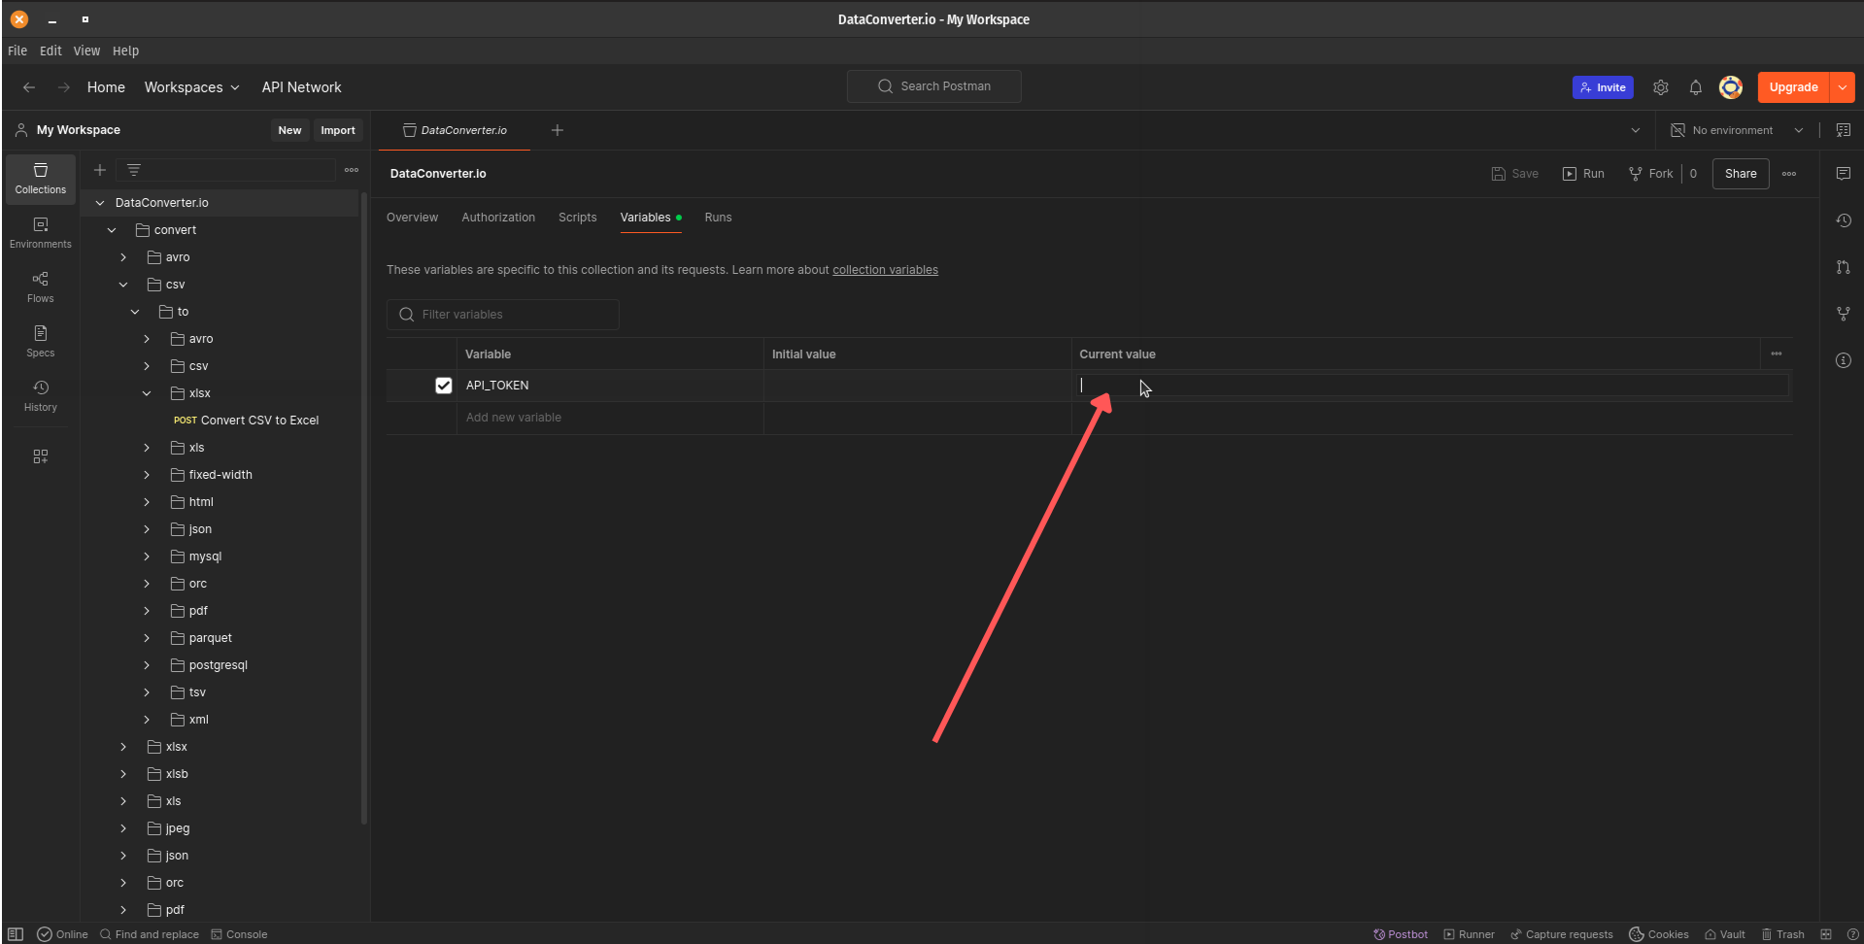Open Trash from status bar
The height and width of the screenshot is (944, 1864).
(x=1782, y=934)
